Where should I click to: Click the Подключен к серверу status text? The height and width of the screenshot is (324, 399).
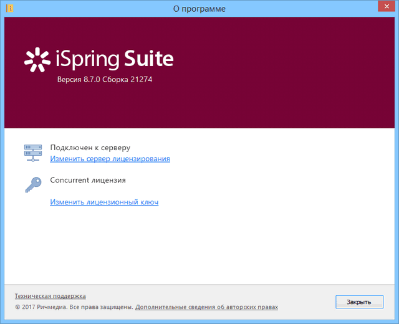click(x=90, y=148)
